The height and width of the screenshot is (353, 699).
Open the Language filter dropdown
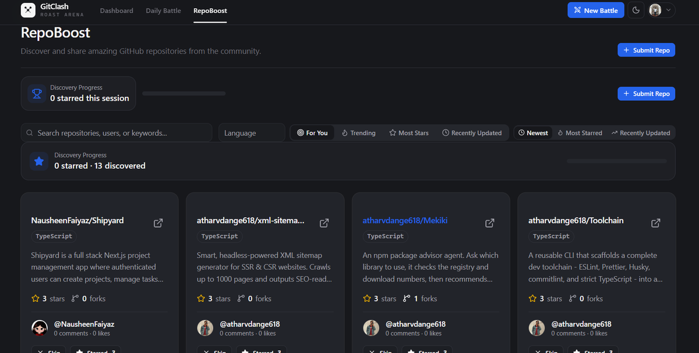252,133
